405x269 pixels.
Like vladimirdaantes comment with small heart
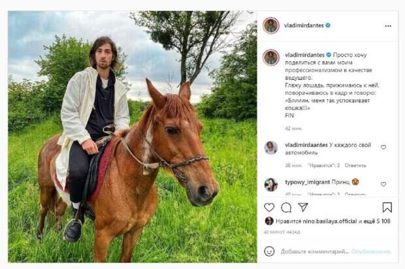[x=383, y=148]
